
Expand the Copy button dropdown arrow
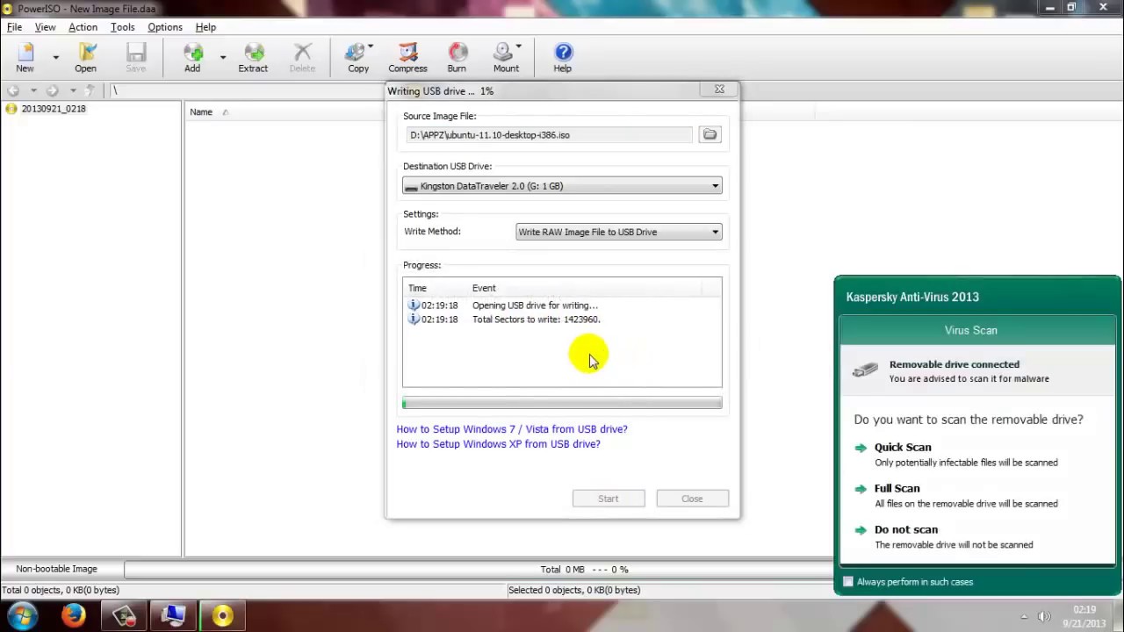pyautogui.click(x=371, y=47)
